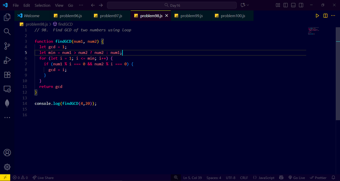340x181 pixels.
Task: Open the Manage gear menu
Action: [7, 167]
